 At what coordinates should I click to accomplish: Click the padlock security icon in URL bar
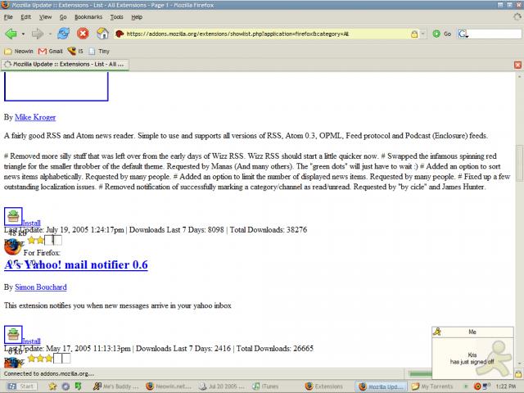point(414,34)
